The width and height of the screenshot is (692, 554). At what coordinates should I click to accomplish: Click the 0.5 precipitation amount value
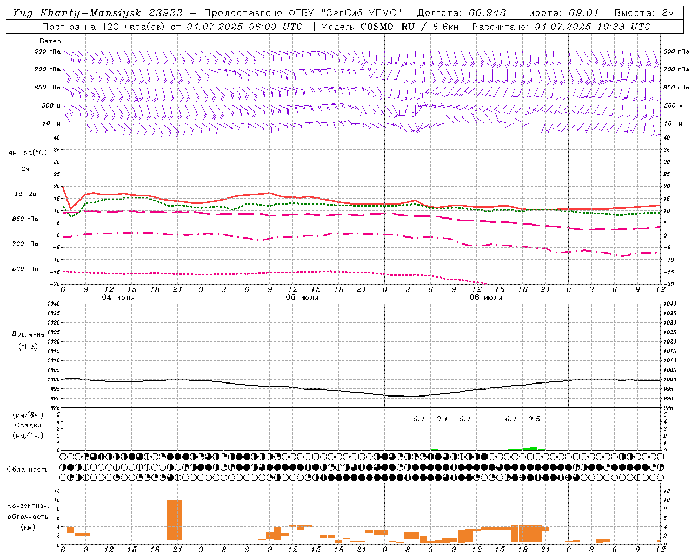534,419
